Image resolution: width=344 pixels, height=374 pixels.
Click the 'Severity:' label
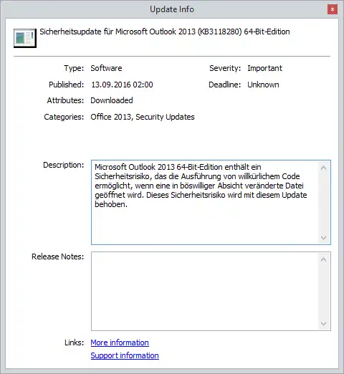[225, 68]
